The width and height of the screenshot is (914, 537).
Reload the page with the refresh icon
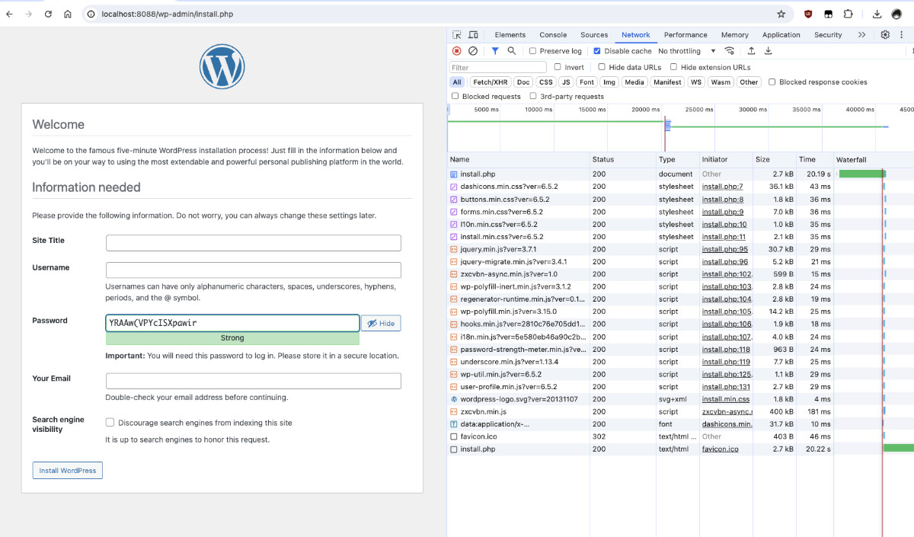49,14
